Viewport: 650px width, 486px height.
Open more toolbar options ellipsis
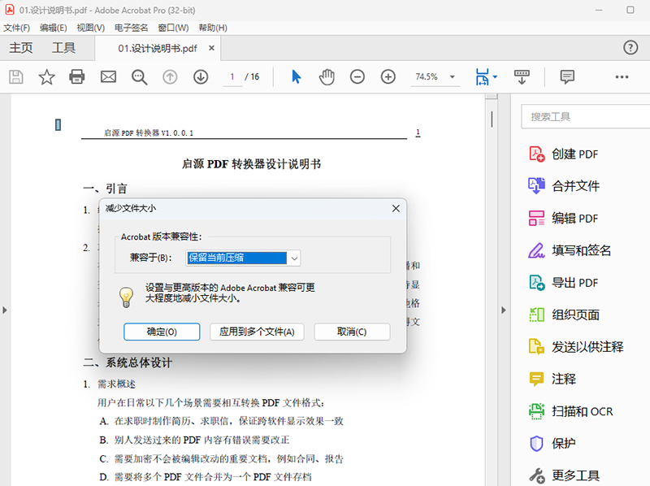[622, 77]
